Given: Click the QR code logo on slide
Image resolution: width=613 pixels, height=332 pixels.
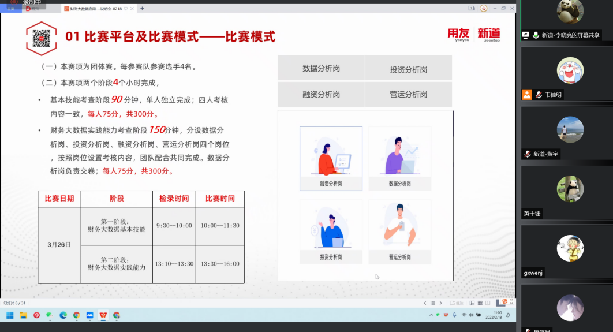Looking at the screenshot, I should coord(42,38).
